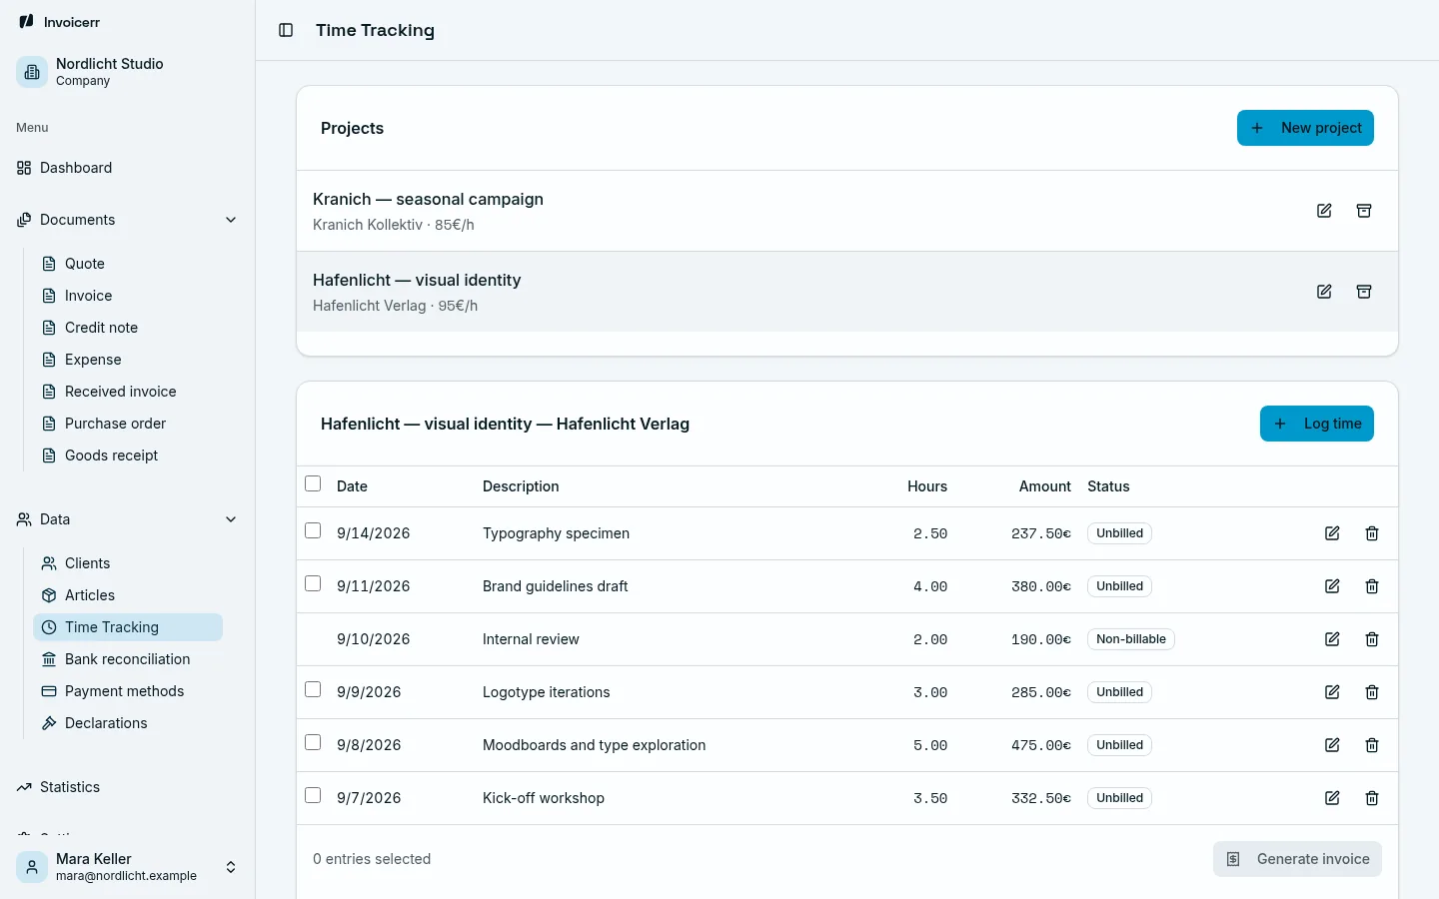Click the Log time button
This screenshot has height=899, width=1439.
click(1317, 424)
